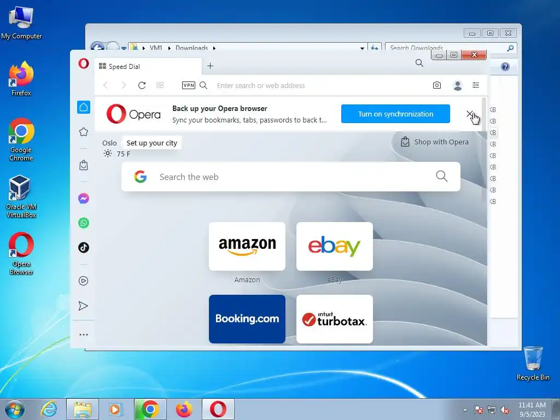Screen dimensions: 560x420
Task: Click the Google logo in search box
Action: (x=141, y=177)
